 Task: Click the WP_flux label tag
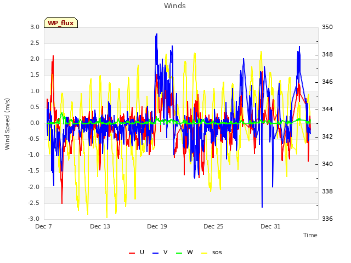click(x=61, y=23)
